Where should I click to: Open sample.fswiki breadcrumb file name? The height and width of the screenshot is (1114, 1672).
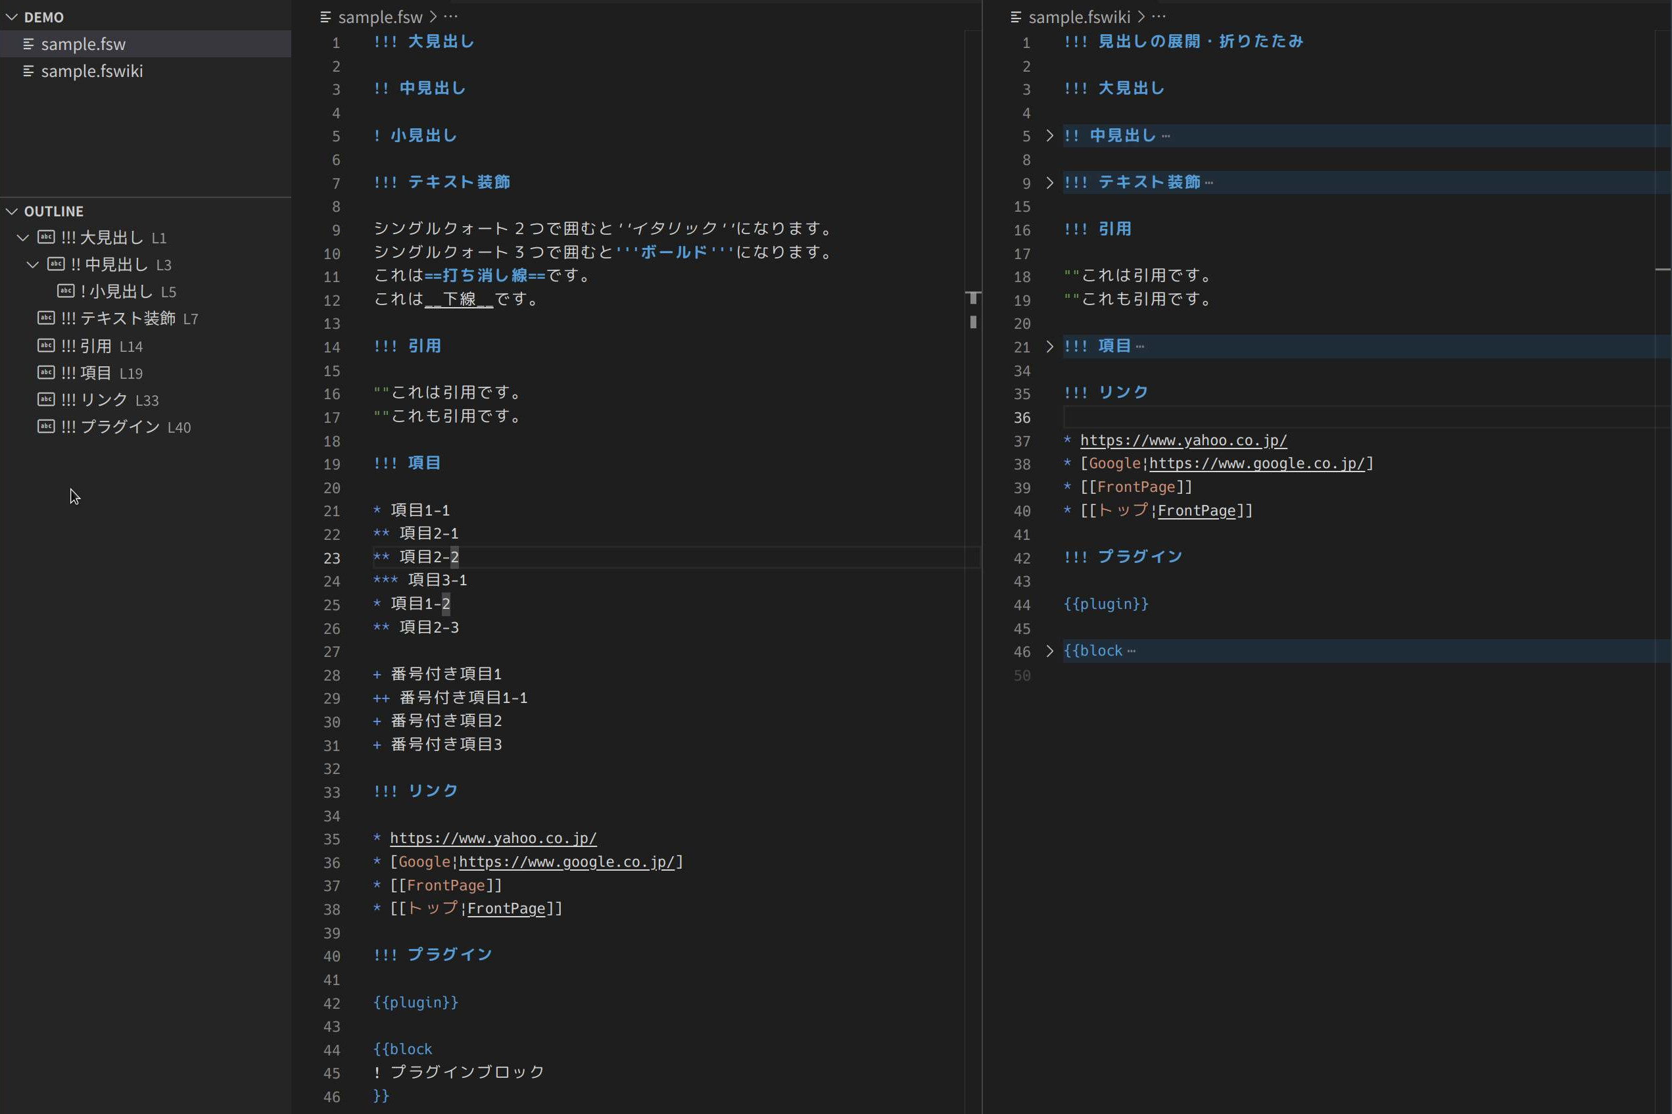coord(1079,16)
